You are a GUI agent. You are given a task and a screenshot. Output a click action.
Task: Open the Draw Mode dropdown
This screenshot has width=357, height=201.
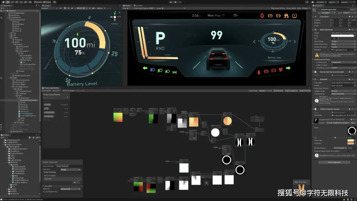coord(343,41)
